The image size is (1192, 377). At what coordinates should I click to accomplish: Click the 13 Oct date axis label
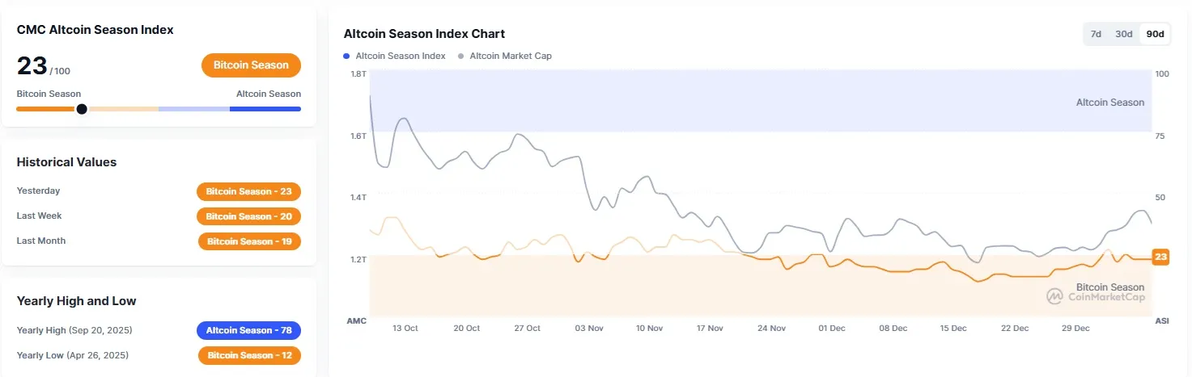pyautogui.click(x=405, y=329)
